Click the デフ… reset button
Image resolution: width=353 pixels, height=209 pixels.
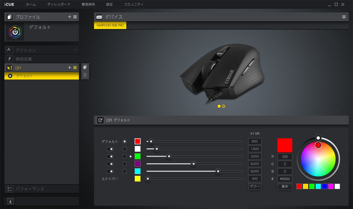[255, 186]
